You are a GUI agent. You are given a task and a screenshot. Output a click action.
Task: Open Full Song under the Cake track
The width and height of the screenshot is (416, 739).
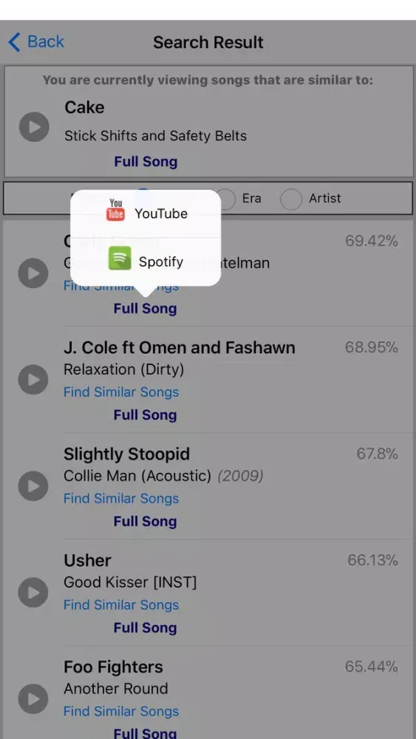pos(146,162)
